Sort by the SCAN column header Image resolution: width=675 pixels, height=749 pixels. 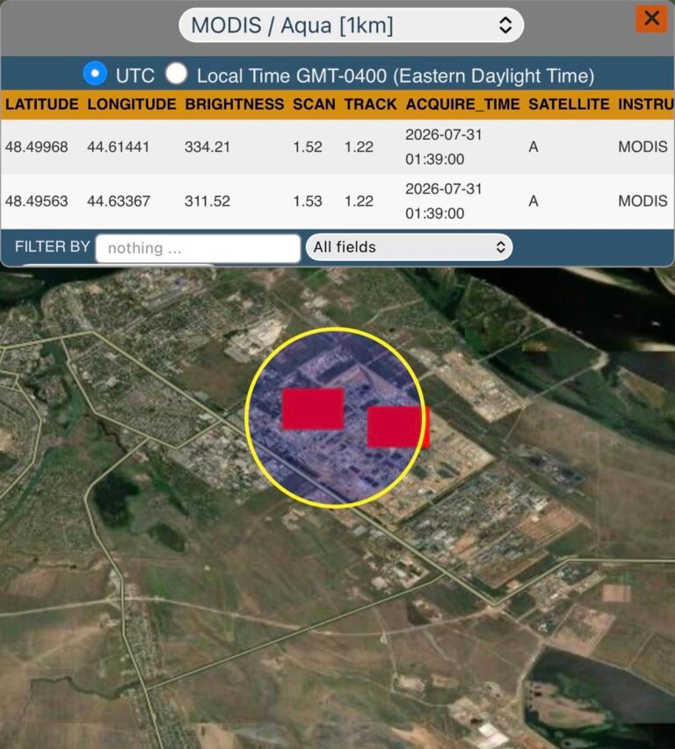tap(314, 104)
